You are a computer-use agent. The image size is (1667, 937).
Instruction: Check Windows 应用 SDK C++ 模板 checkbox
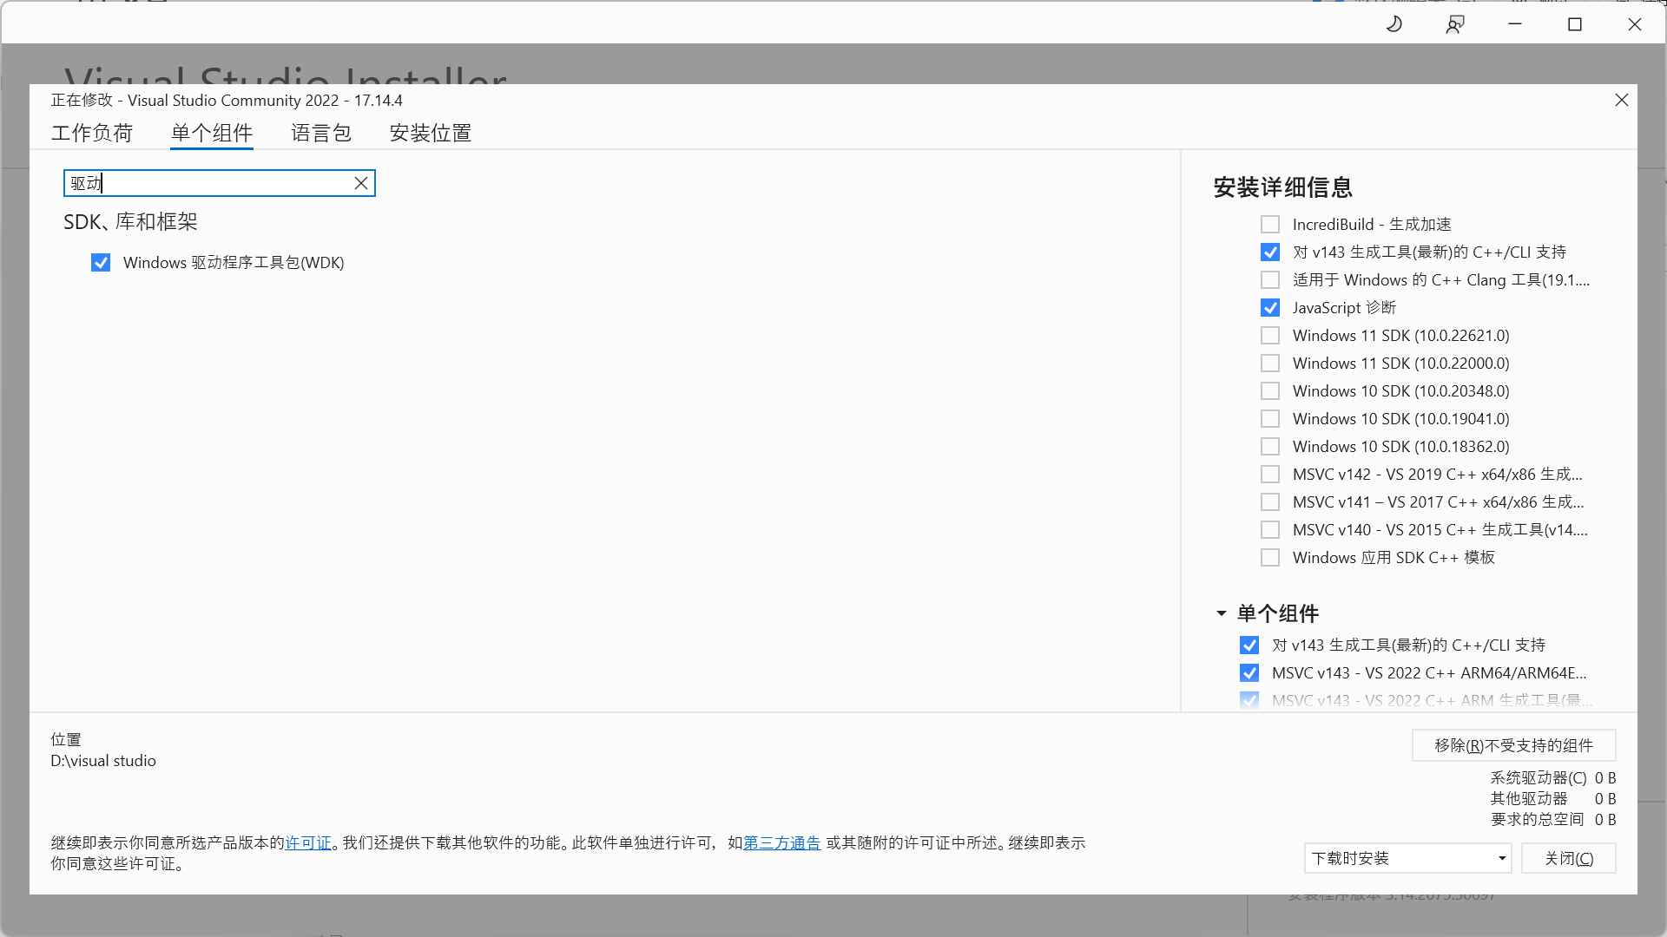tap(1270, 558)
